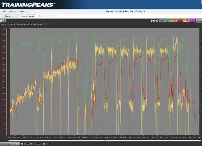This screenshot has width=202, height=146.
Task: Switch to the Reports tab
Action: (9, 16)
